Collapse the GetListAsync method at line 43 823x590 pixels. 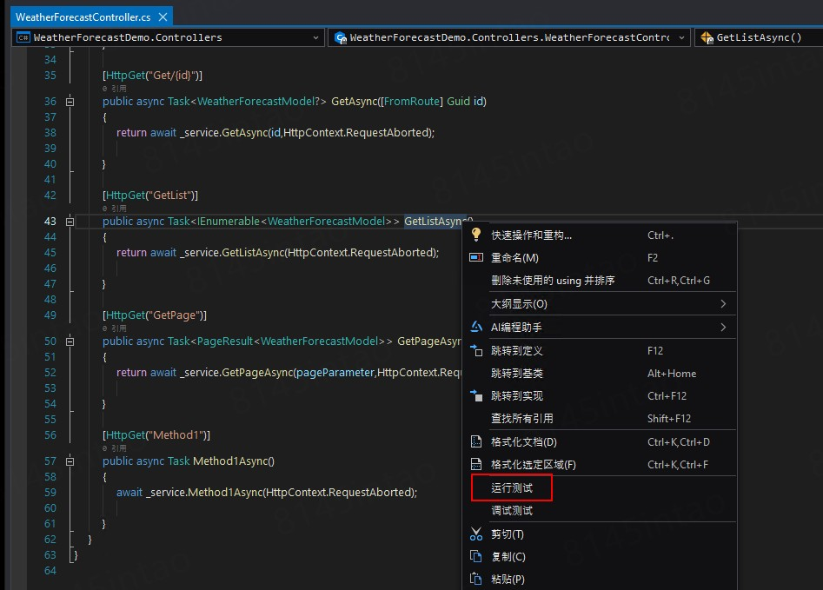pyautogui.click(x=70, y=222)
